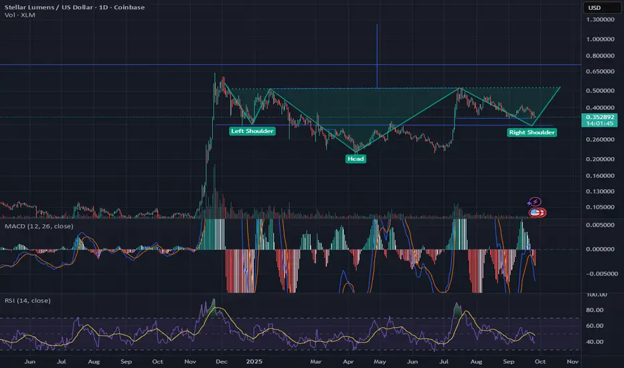Click the current price tag 0.352892

(x=600, y=120)
